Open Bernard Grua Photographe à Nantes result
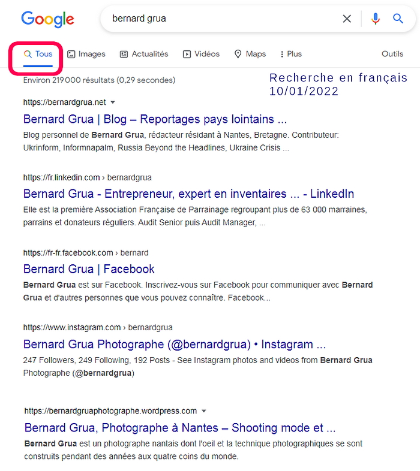 click(x=180, y=428)
